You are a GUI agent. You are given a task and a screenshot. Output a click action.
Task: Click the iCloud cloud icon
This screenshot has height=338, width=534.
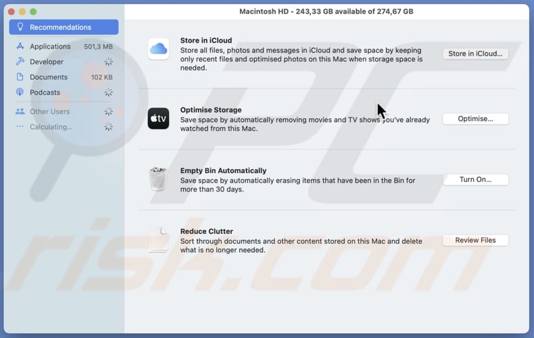158,49
